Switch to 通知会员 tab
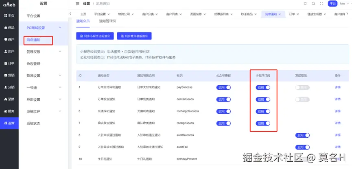This screenshot has width=352, height=169. pos(83,21)
